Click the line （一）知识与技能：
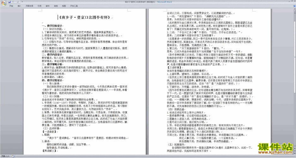 point(53,29)
